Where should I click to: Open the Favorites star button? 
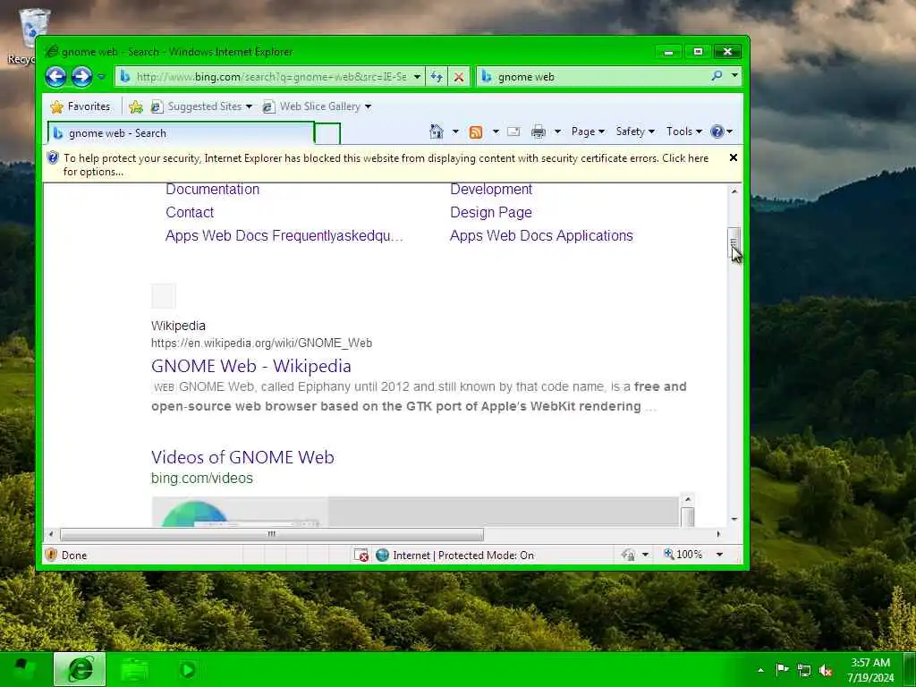[80, 106]
